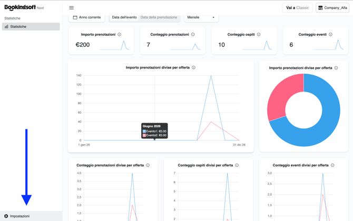Click info icon next to Importo prenotazioni
Image resolution: width=353 pixels, height=221 pixels.
pos(120,34)
